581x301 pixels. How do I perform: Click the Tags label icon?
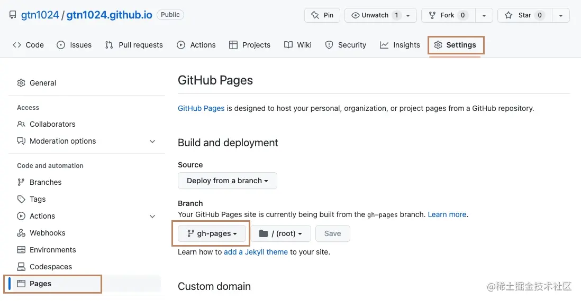pos(21,199)
